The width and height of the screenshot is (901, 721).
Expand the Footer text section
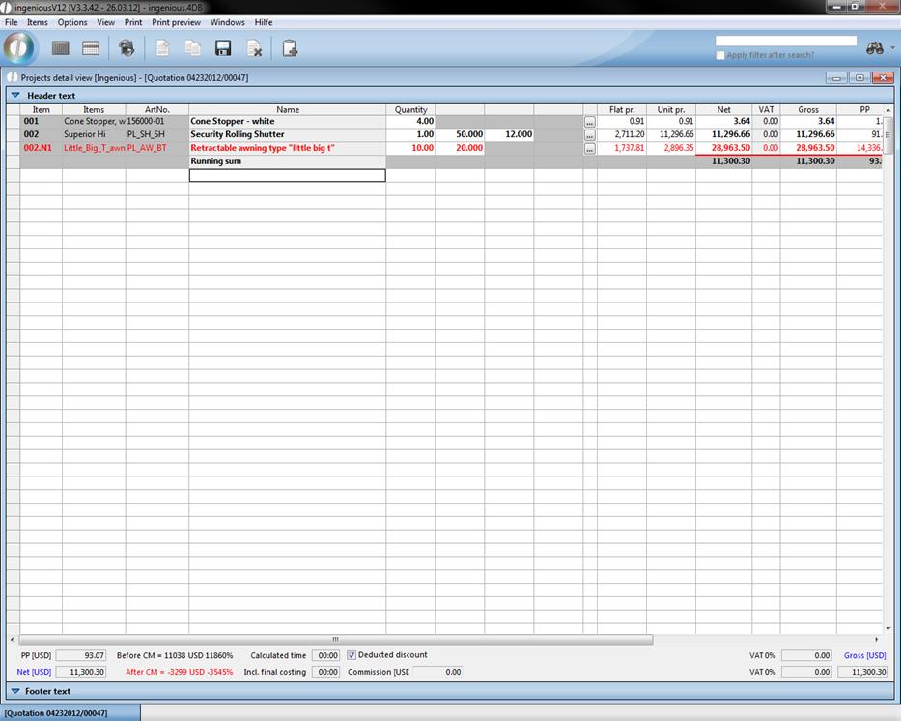[15, 691]
